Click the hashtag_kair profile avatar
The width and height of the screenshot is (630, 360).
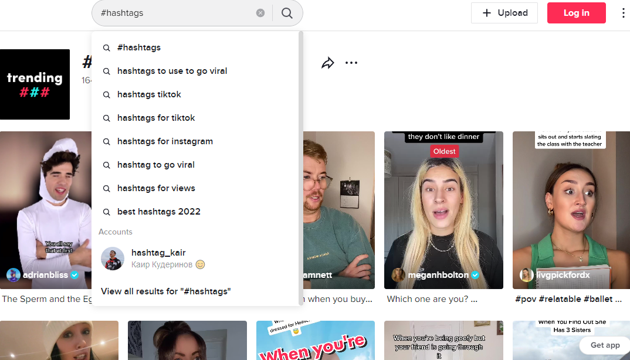point(113,259)
